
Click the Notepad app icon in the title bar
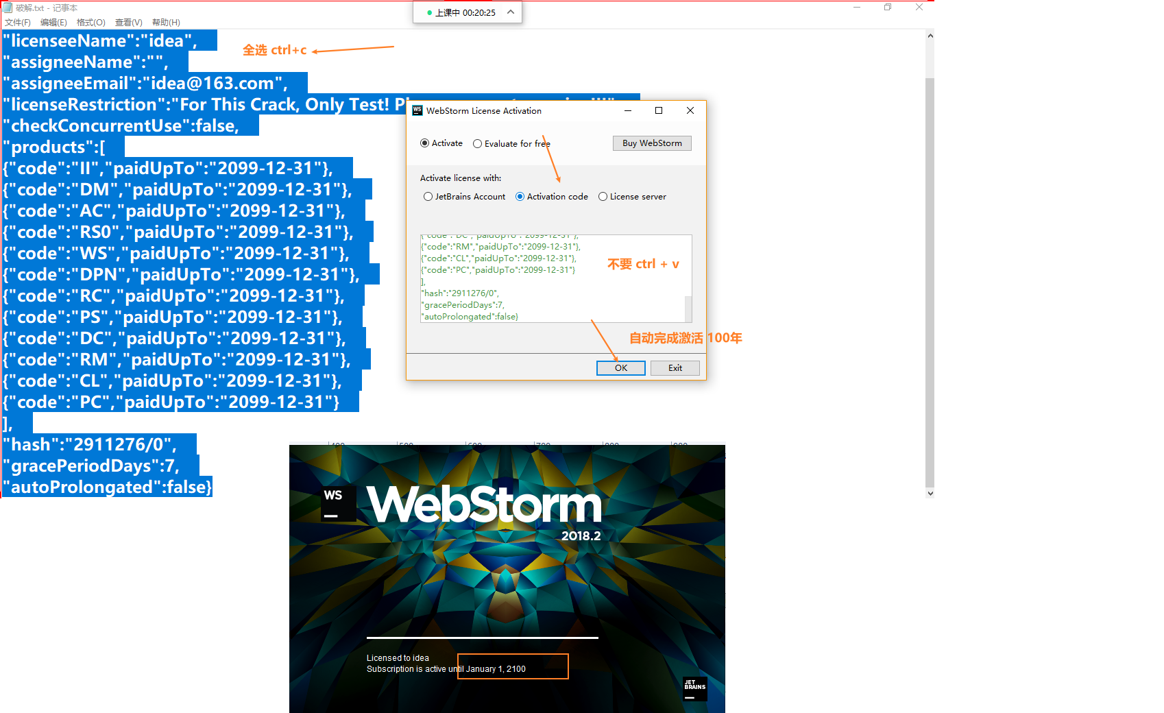8,8
